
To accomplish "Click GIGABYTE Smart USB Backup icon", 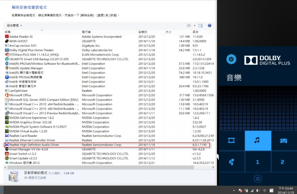I will coord(7,59).
